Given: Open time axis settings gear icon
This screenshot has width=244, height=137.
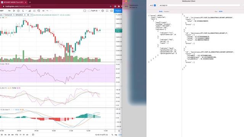Looking at the screenshot, I should click(119, 131).
